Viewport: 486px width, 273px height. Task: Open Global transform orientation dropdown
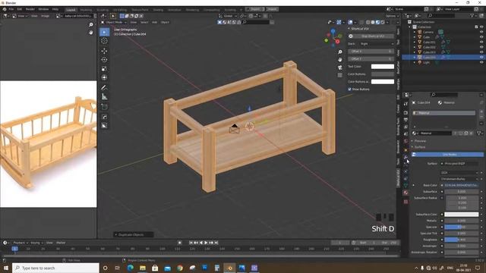227,16
